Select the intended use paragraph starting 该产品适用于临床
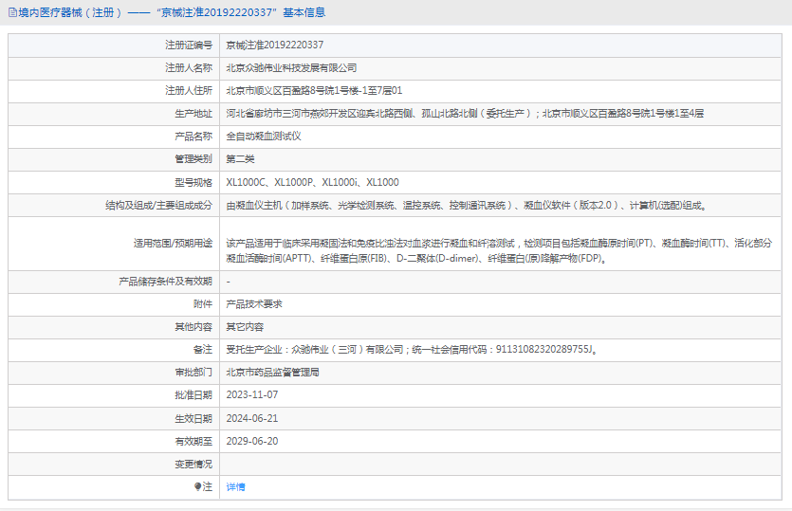 click(499, 251)
